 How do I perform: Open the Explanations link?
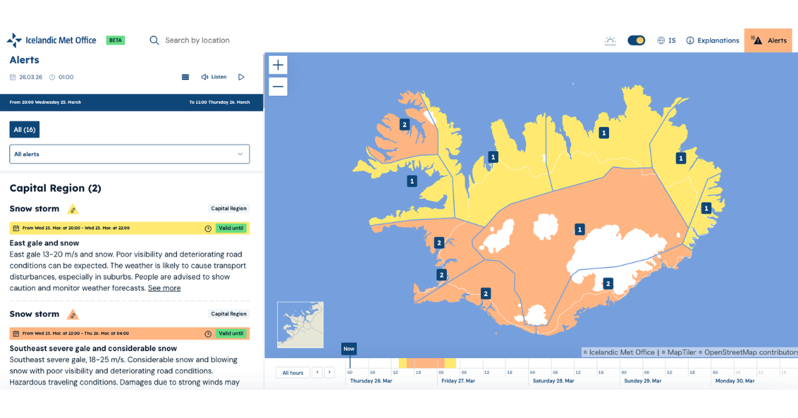coord(713,41)
